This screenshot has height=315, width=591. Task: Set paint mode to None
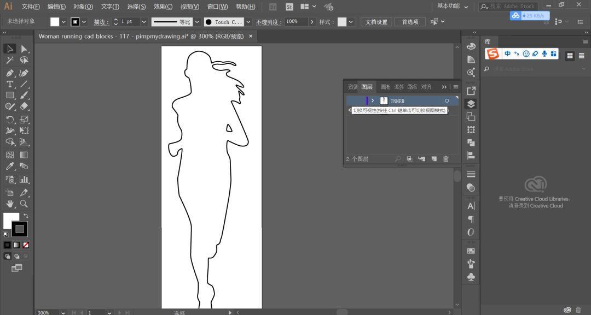26,245
